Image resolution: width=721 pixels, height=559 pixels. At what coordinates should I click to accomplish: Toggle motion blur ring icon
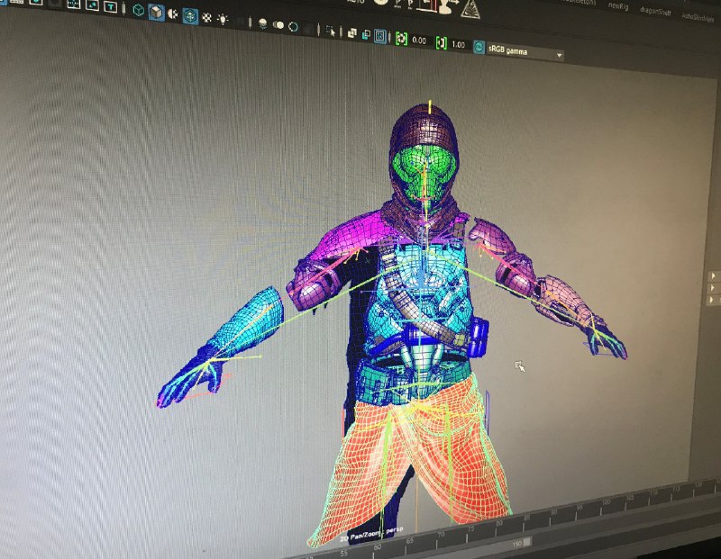tap(293, 27)
